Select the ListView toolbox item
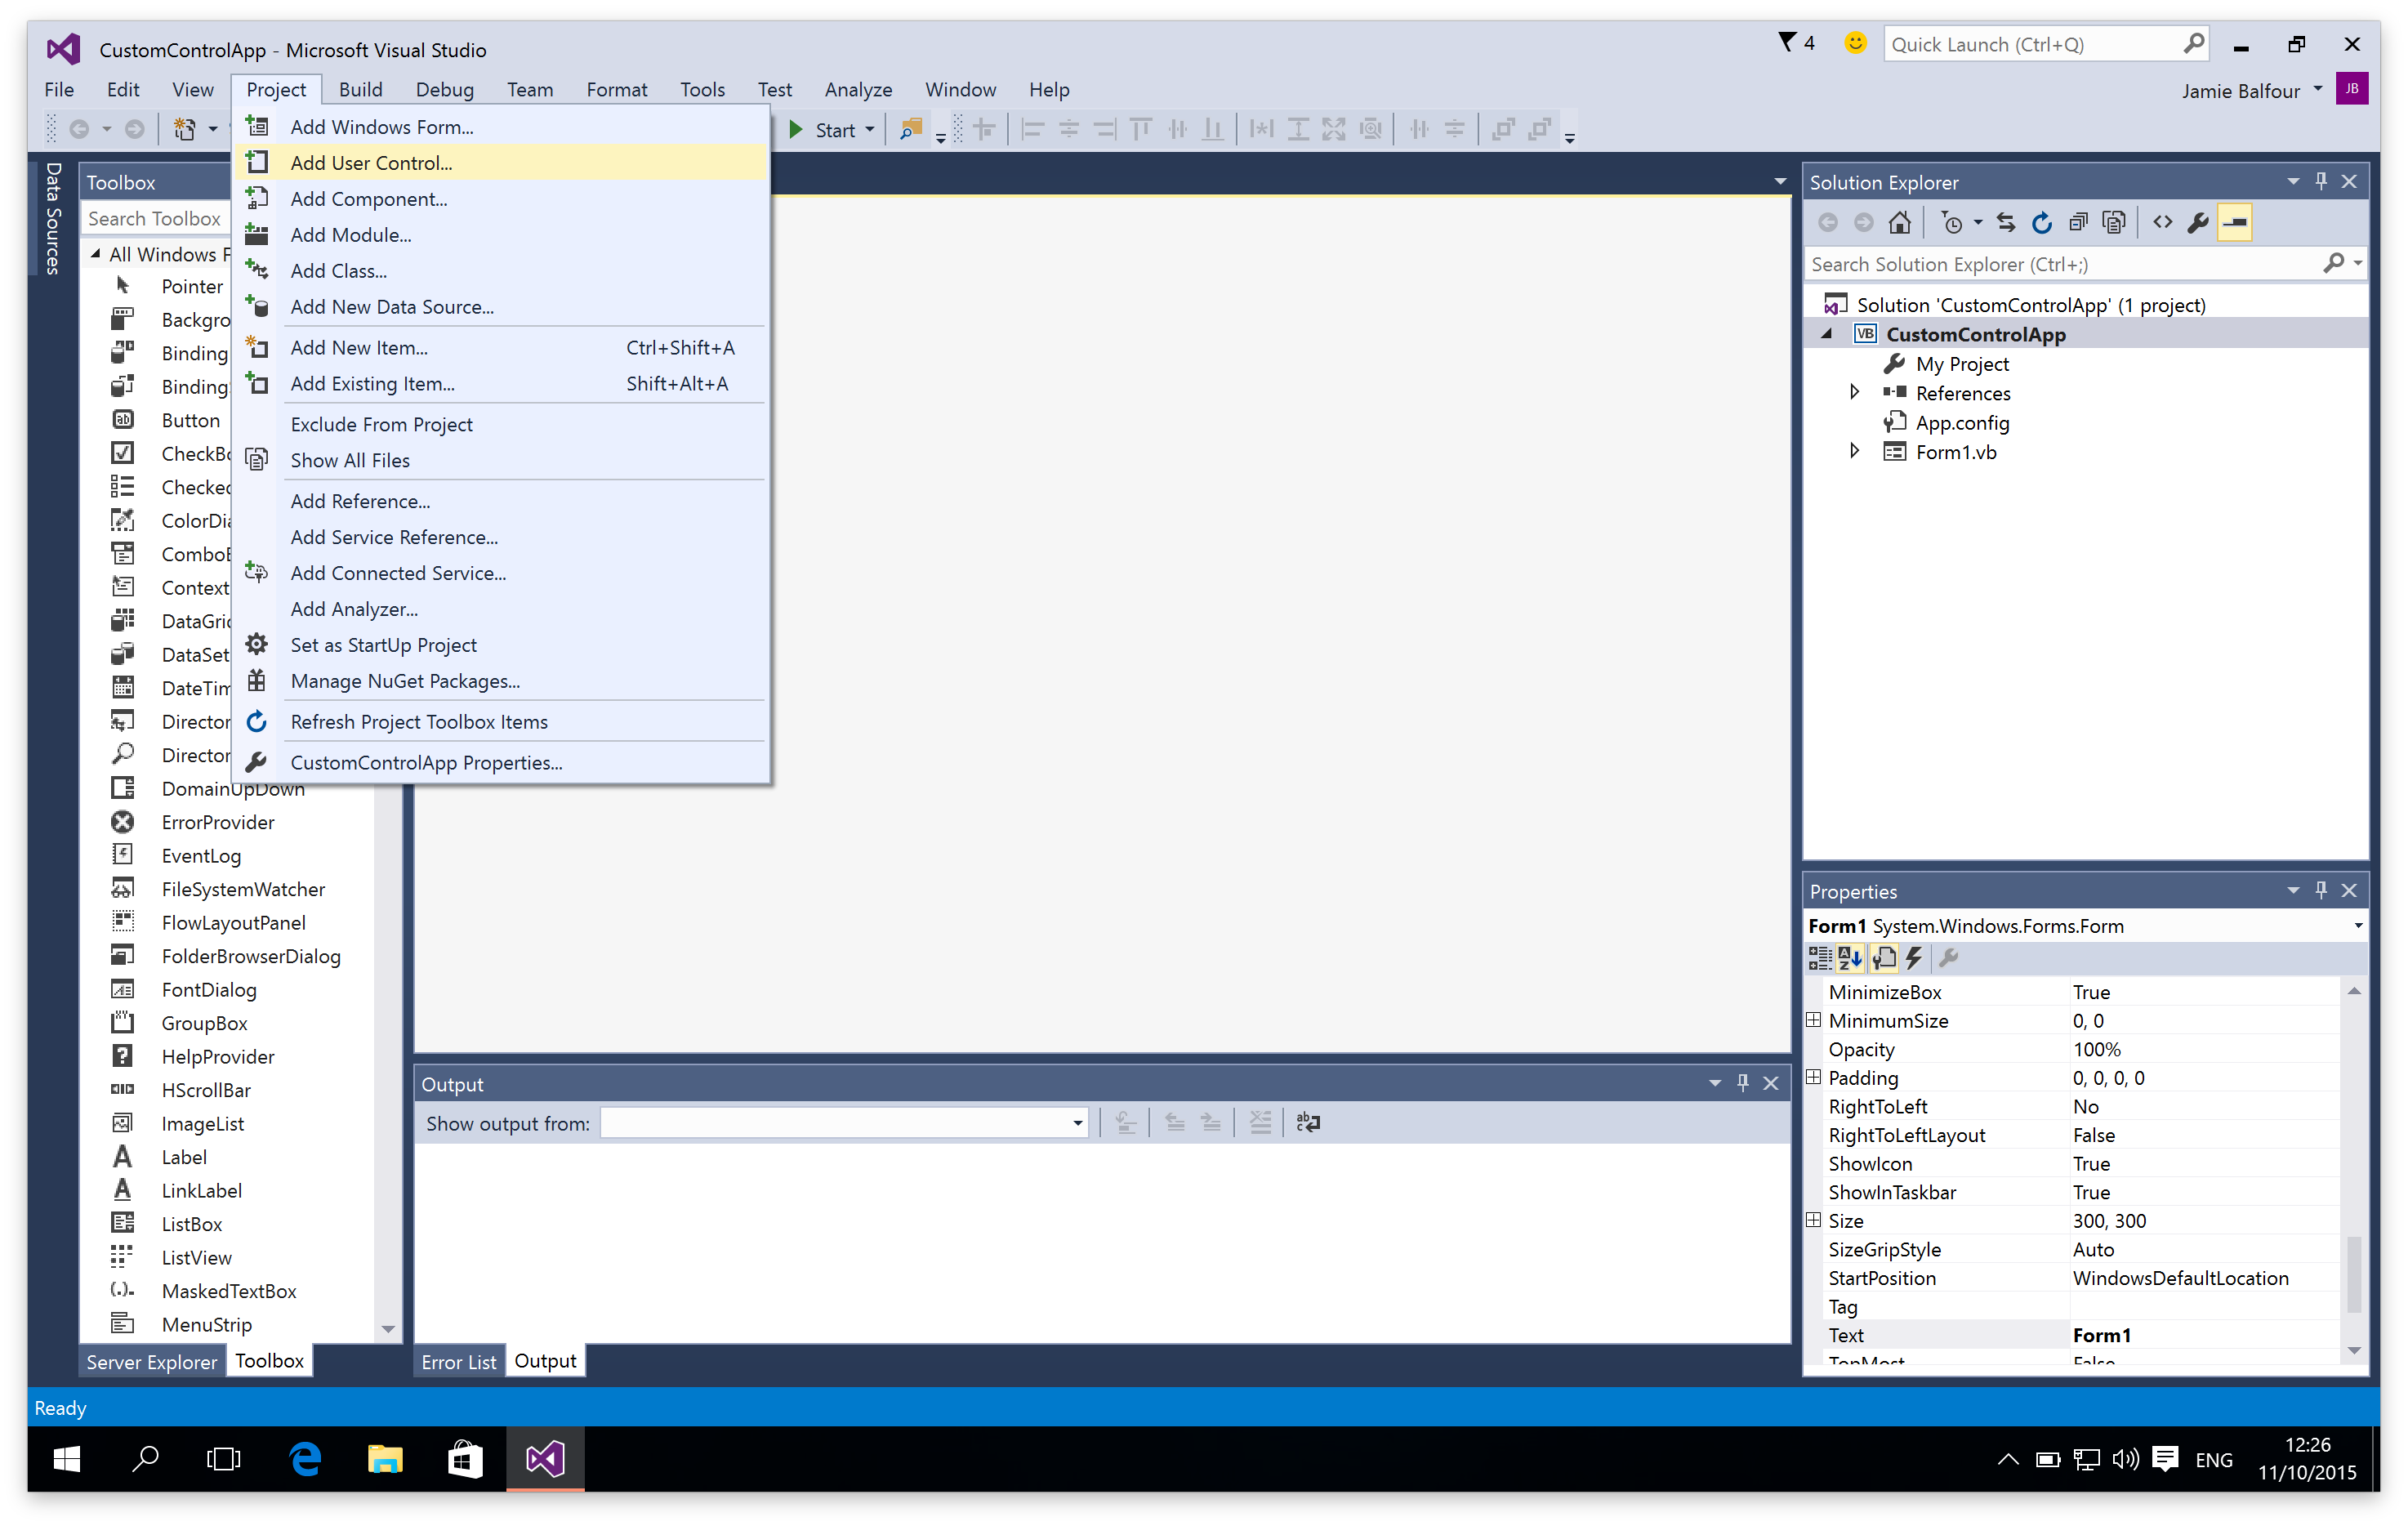2408x1526 pixels. coord(196,1257)
